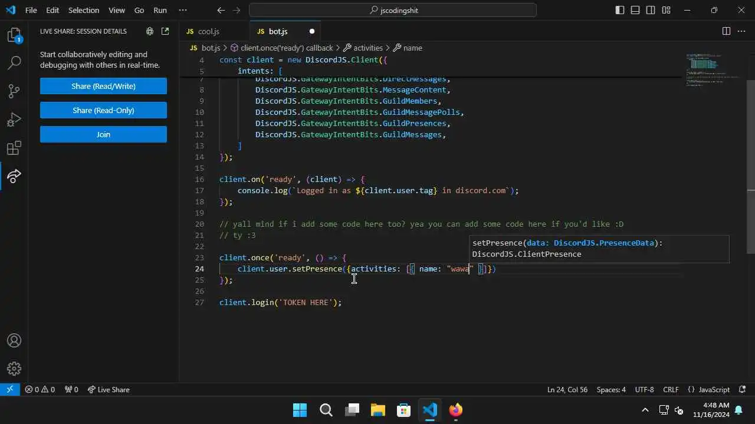
Task: Open File Explorer from taskbar
Action: [377, 410]
